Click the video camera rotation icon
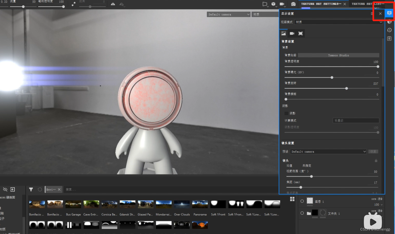 coord(282,4)
